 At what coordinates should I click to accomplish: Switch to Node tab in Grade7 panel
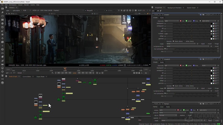coord(162,18)
